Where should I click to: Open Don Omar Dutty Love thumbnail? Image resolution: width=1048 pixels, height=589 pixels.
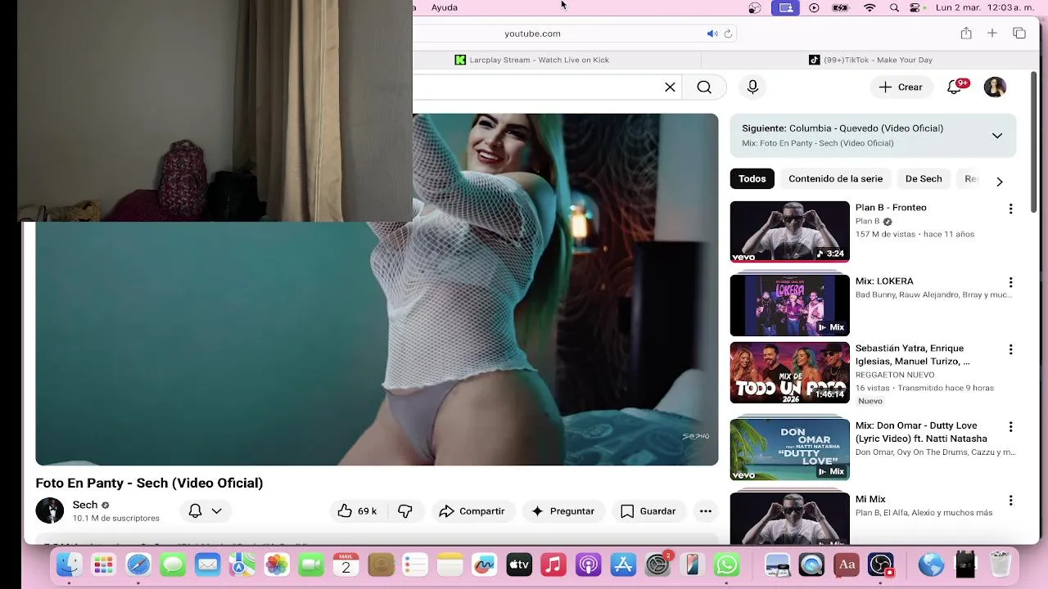pyautogui.click(x=789, y=448)
